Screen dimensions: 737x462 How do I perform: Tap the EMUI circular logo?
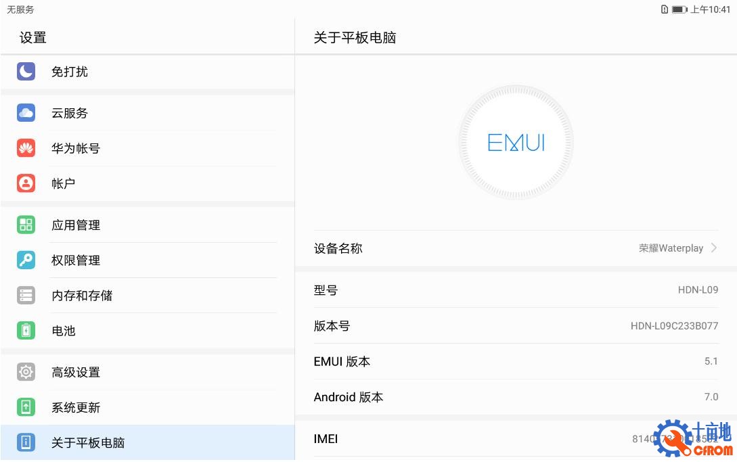tap(516, 143)
